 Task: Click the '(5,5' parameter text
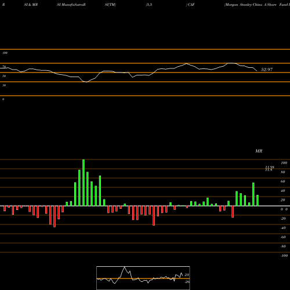[x=149, y=5]
